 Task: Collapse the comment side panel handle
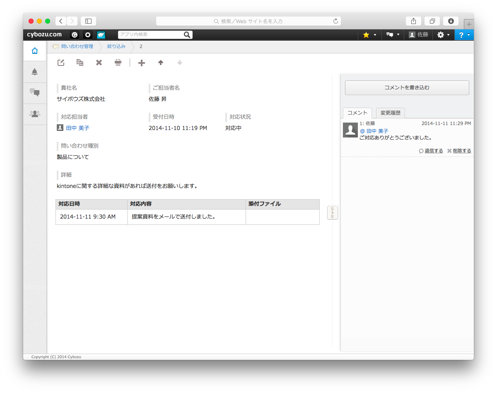333,212
